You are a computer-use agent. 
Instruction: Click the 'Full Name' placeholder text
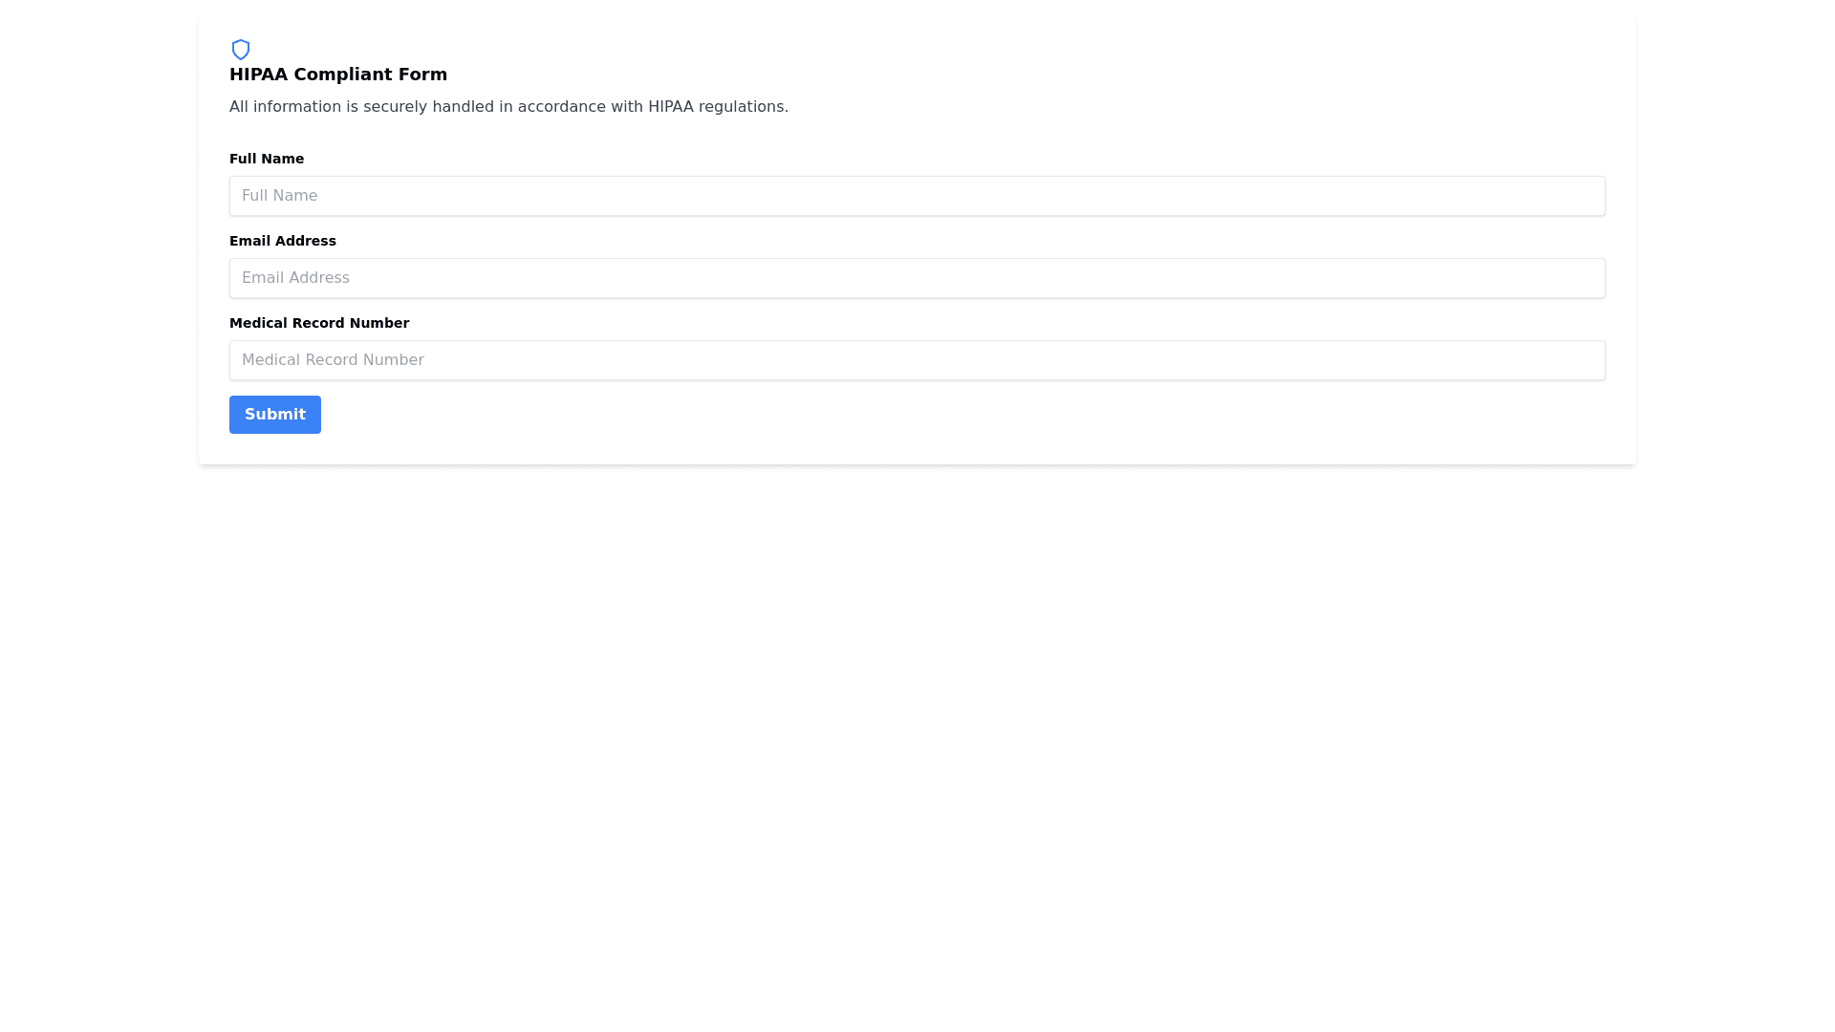279,196
